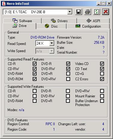This screenshot has height=139, width=113.
Task: Toggle the Video CD checkbox
Action: click(102, 64)
